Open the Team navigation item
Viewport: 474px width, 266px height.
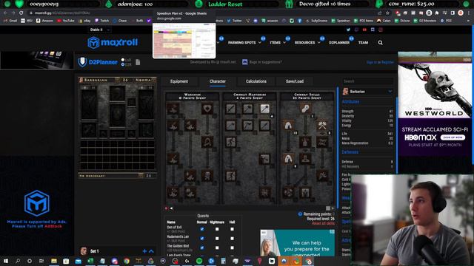363,43
